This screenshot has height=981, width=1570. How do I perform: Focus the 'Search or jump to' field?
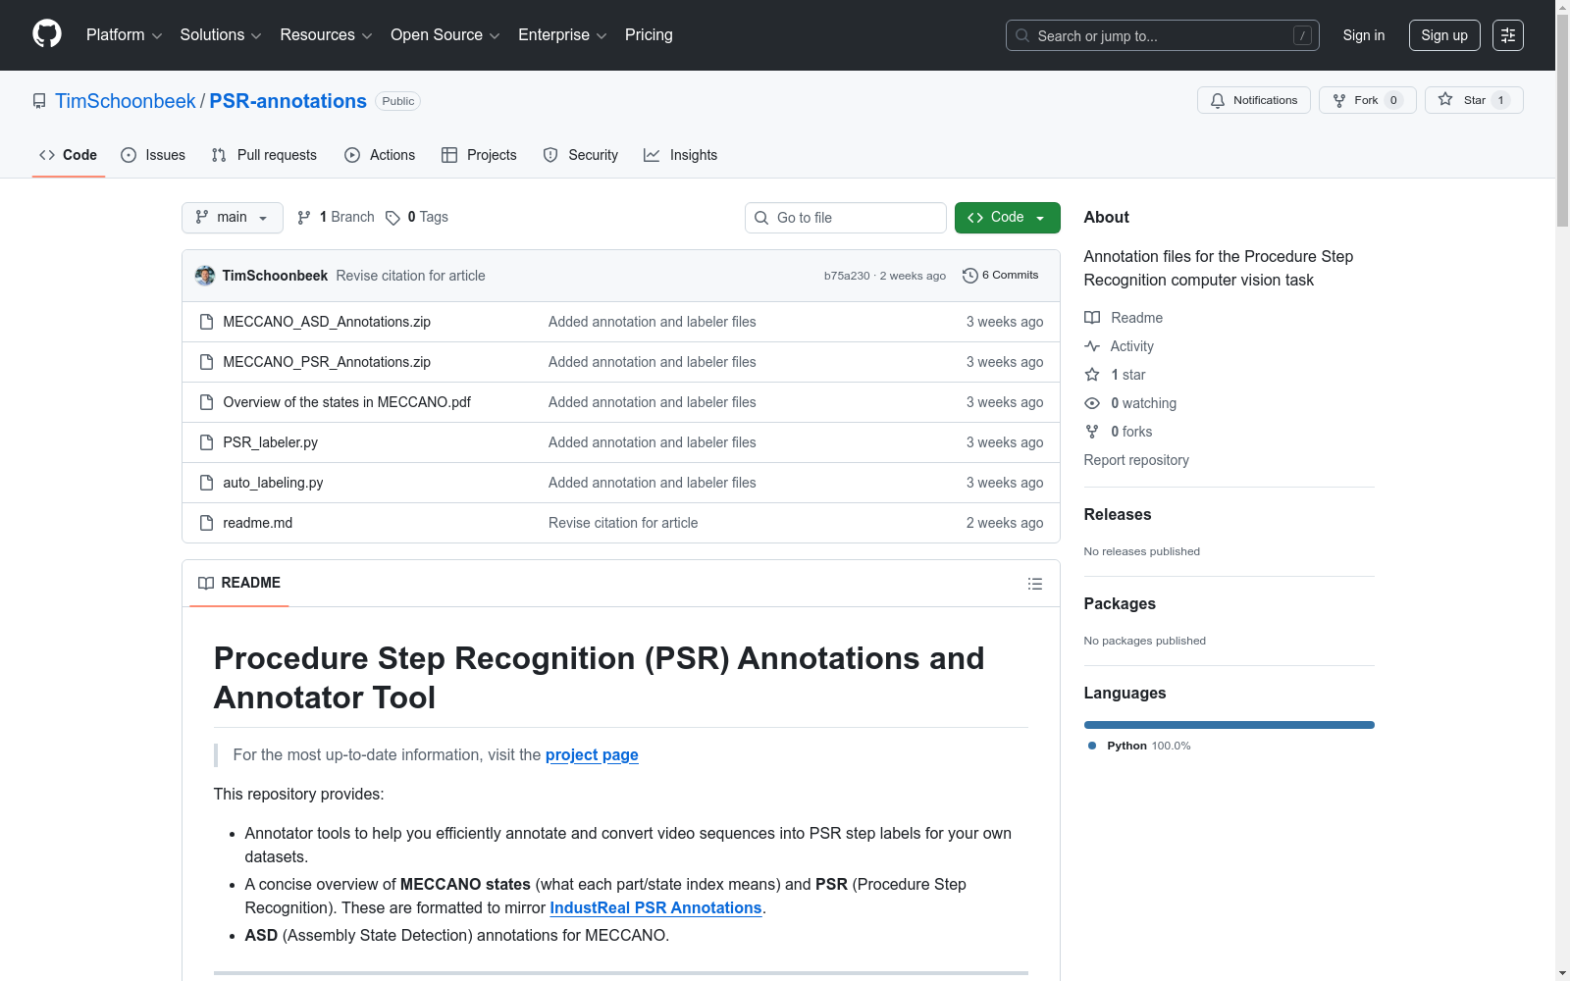(1163, 35)
